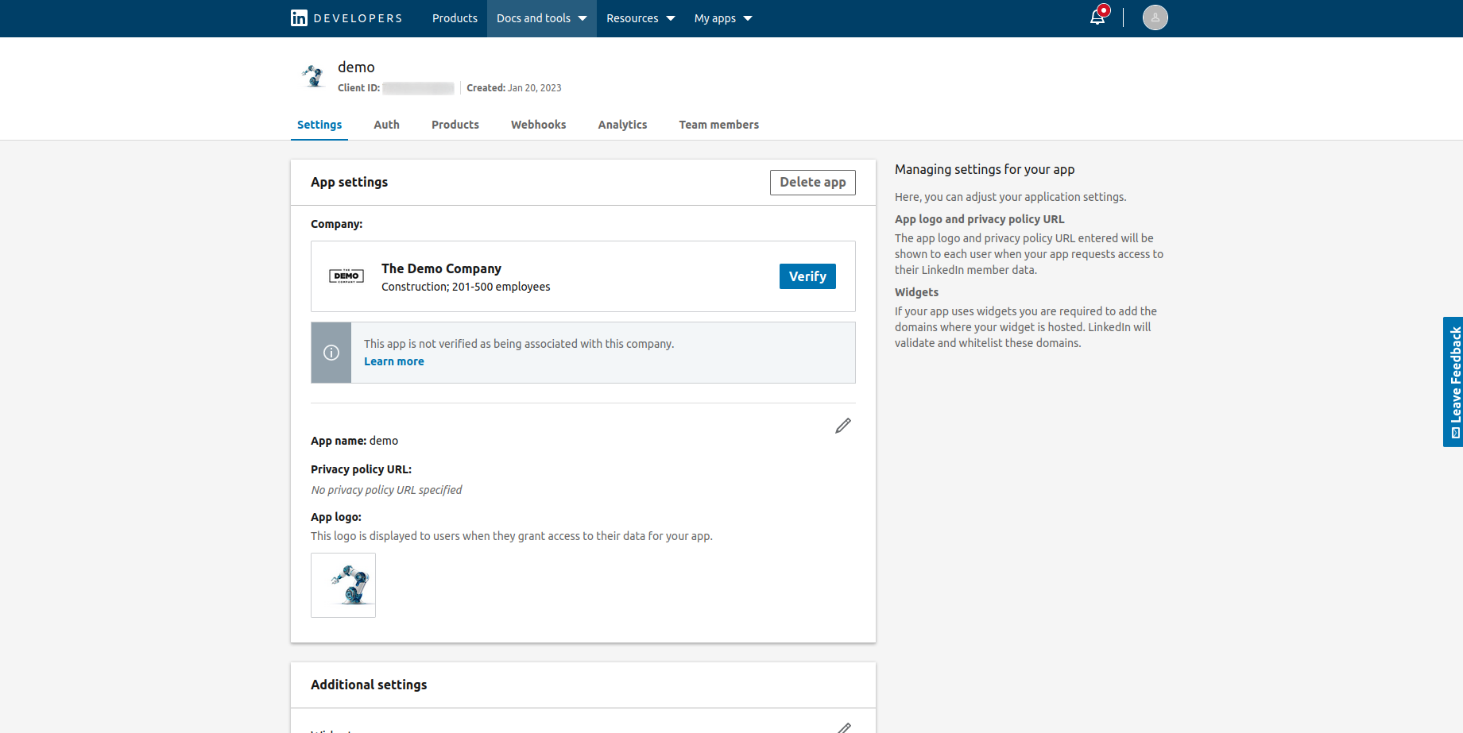Edit Additional settings with pencil icon
Viewport: 1463px width, 733px height.
coord(844,727)
